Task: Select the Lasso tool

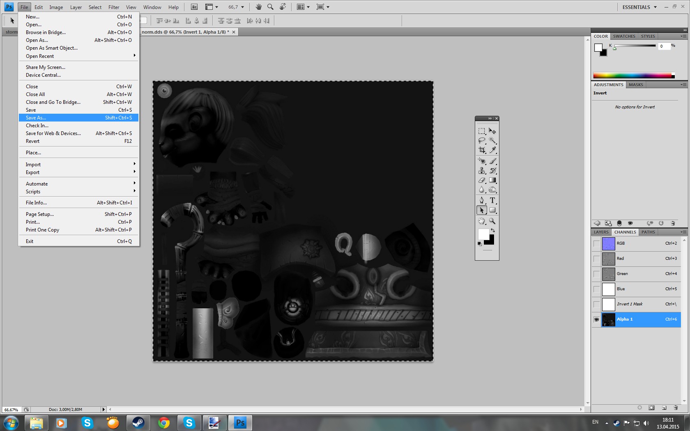Action: 482,140
